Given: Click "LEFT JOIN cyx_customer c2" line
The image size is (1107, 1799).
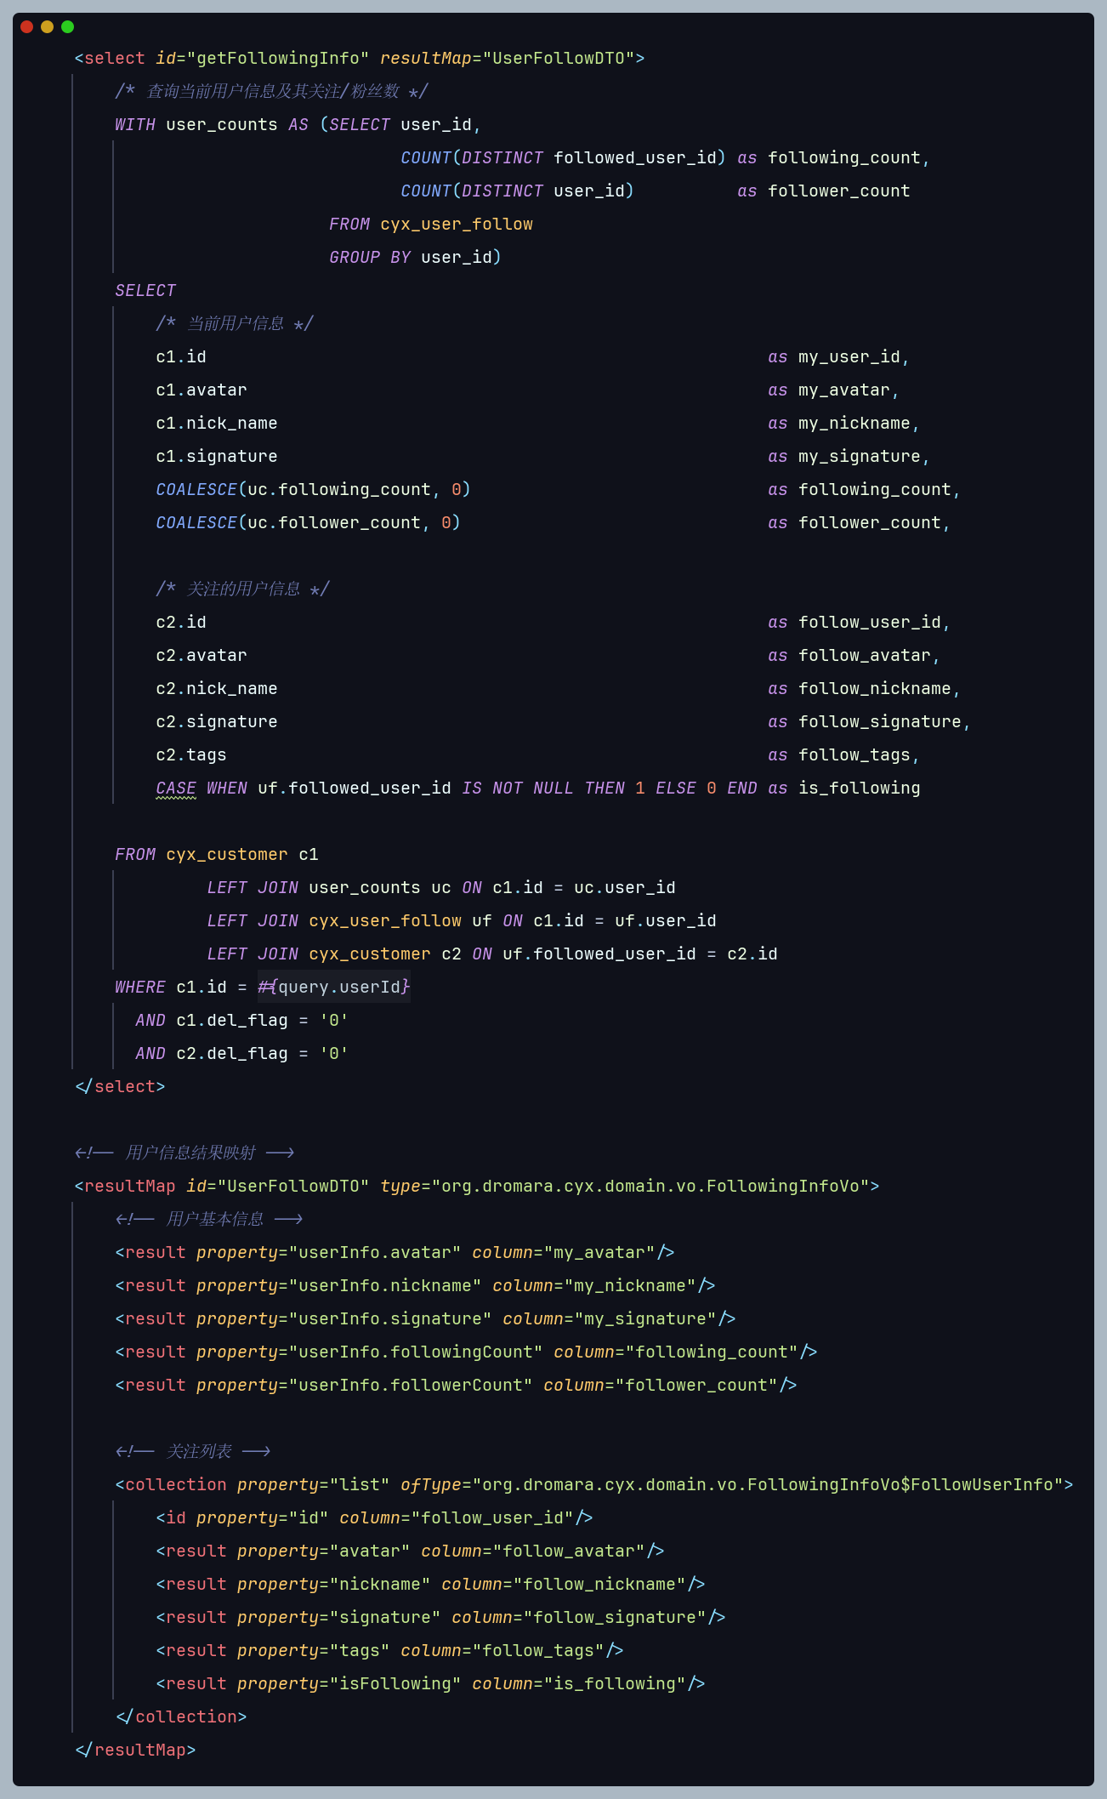Looking at the screenshot, I should coord(492,954).
